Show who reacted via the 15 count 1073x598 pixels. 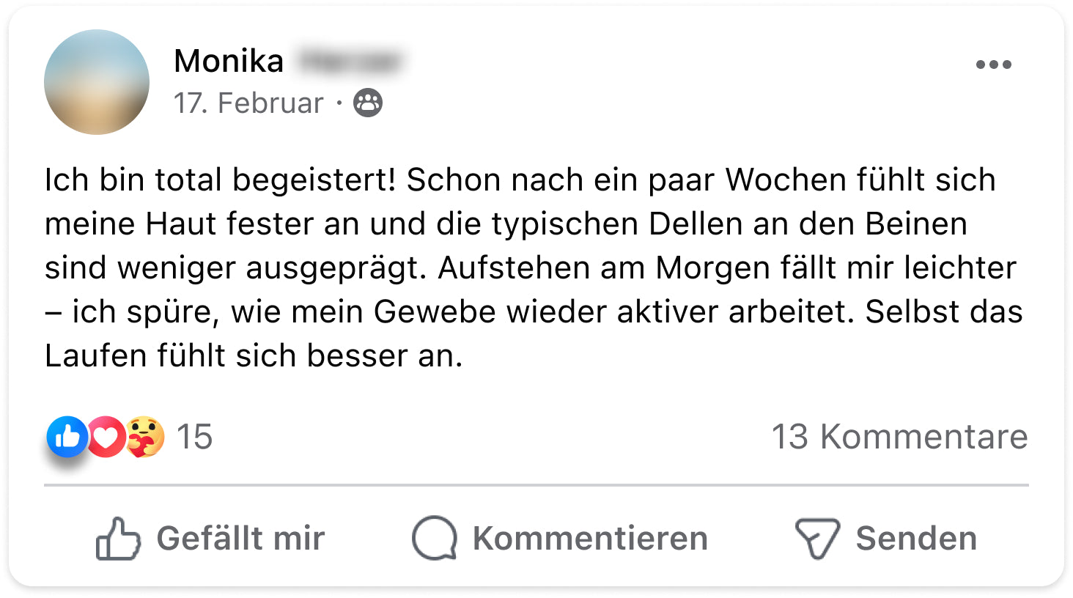tap(194, 437)
